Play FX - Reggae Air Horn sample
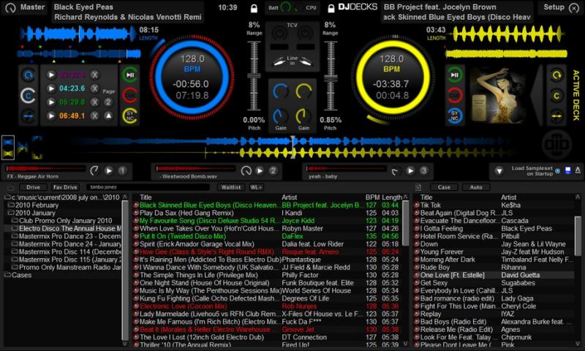This screenshot has width=585, height=351. point(109,170)
